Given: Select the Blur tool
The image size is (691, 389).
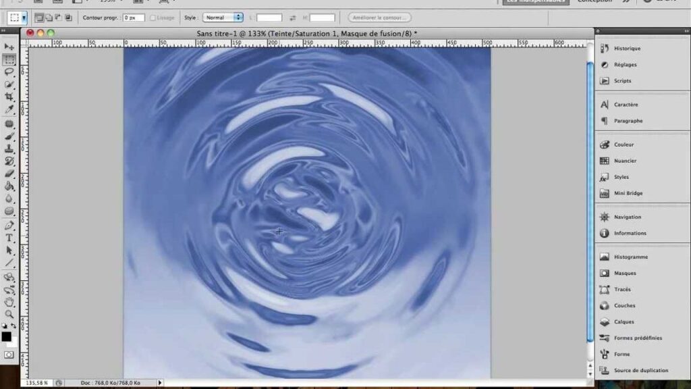Looking at the screenshot, I should [9, 199].
